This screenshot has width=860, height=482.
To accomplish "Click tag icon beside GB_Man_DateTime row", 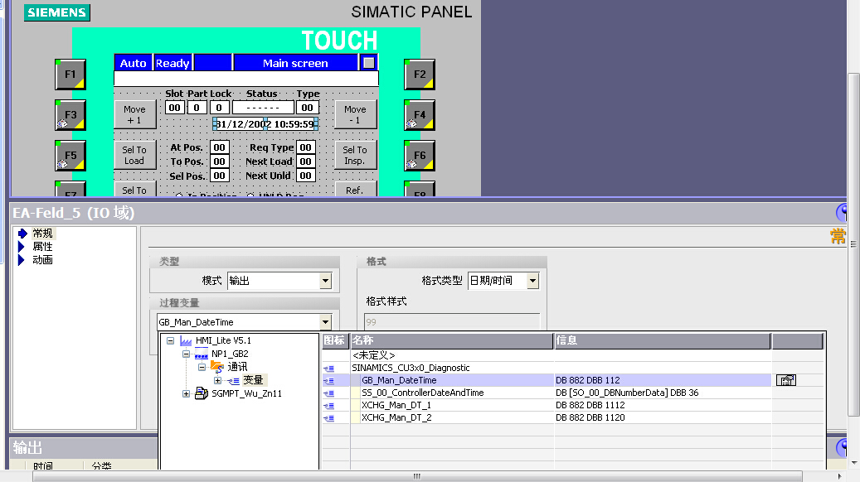I will (329, 381).
